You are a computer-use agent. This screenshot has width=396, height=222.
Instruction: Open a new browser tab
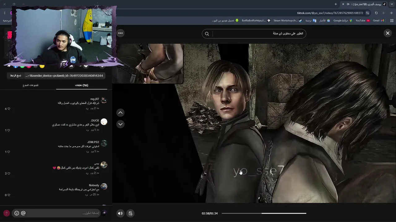click(336, 4)
